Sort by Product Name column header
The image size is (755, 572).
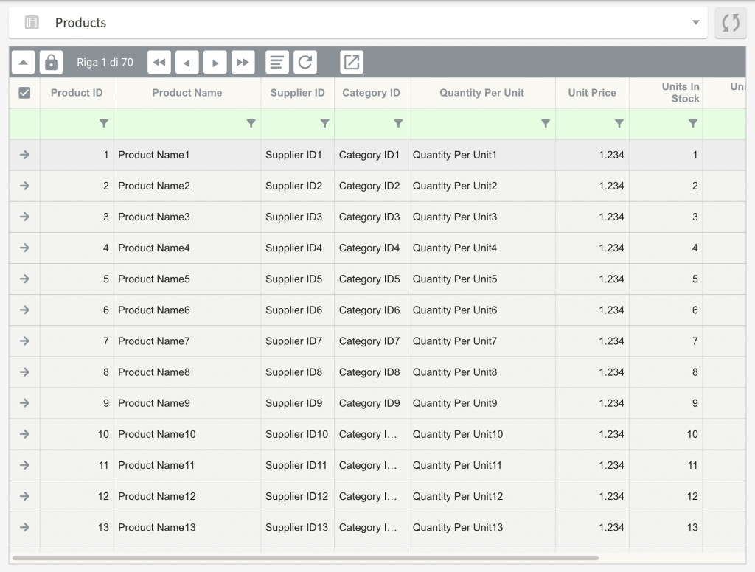coord(187,93)
